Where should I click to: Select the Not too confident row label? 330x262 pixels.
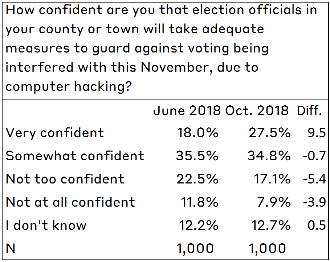pos(65,179)
